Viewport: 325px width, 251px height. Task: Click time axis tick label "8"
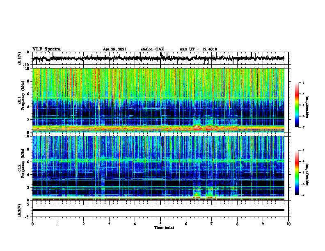(237, 224)
